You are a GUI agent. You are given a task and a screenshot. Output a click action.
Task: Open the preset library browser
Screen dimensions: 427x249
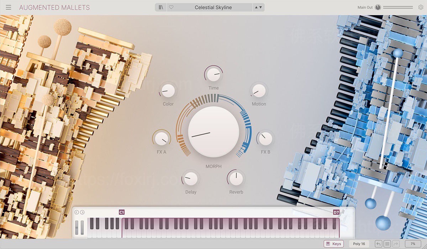tap(161, 7)
